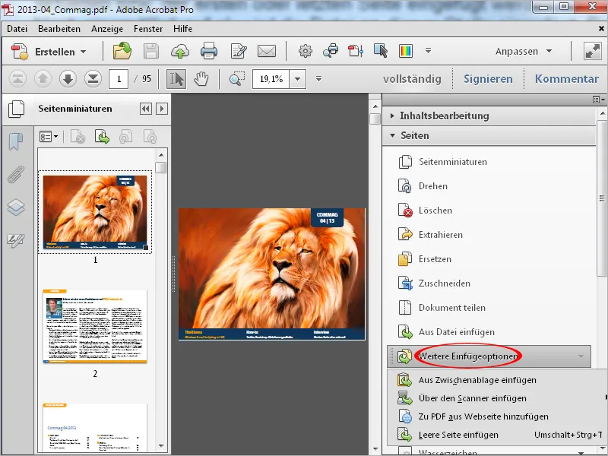
Task: Open the page thumbnails options dropdown
Action: pyautogui.click(x=49, y=137)
